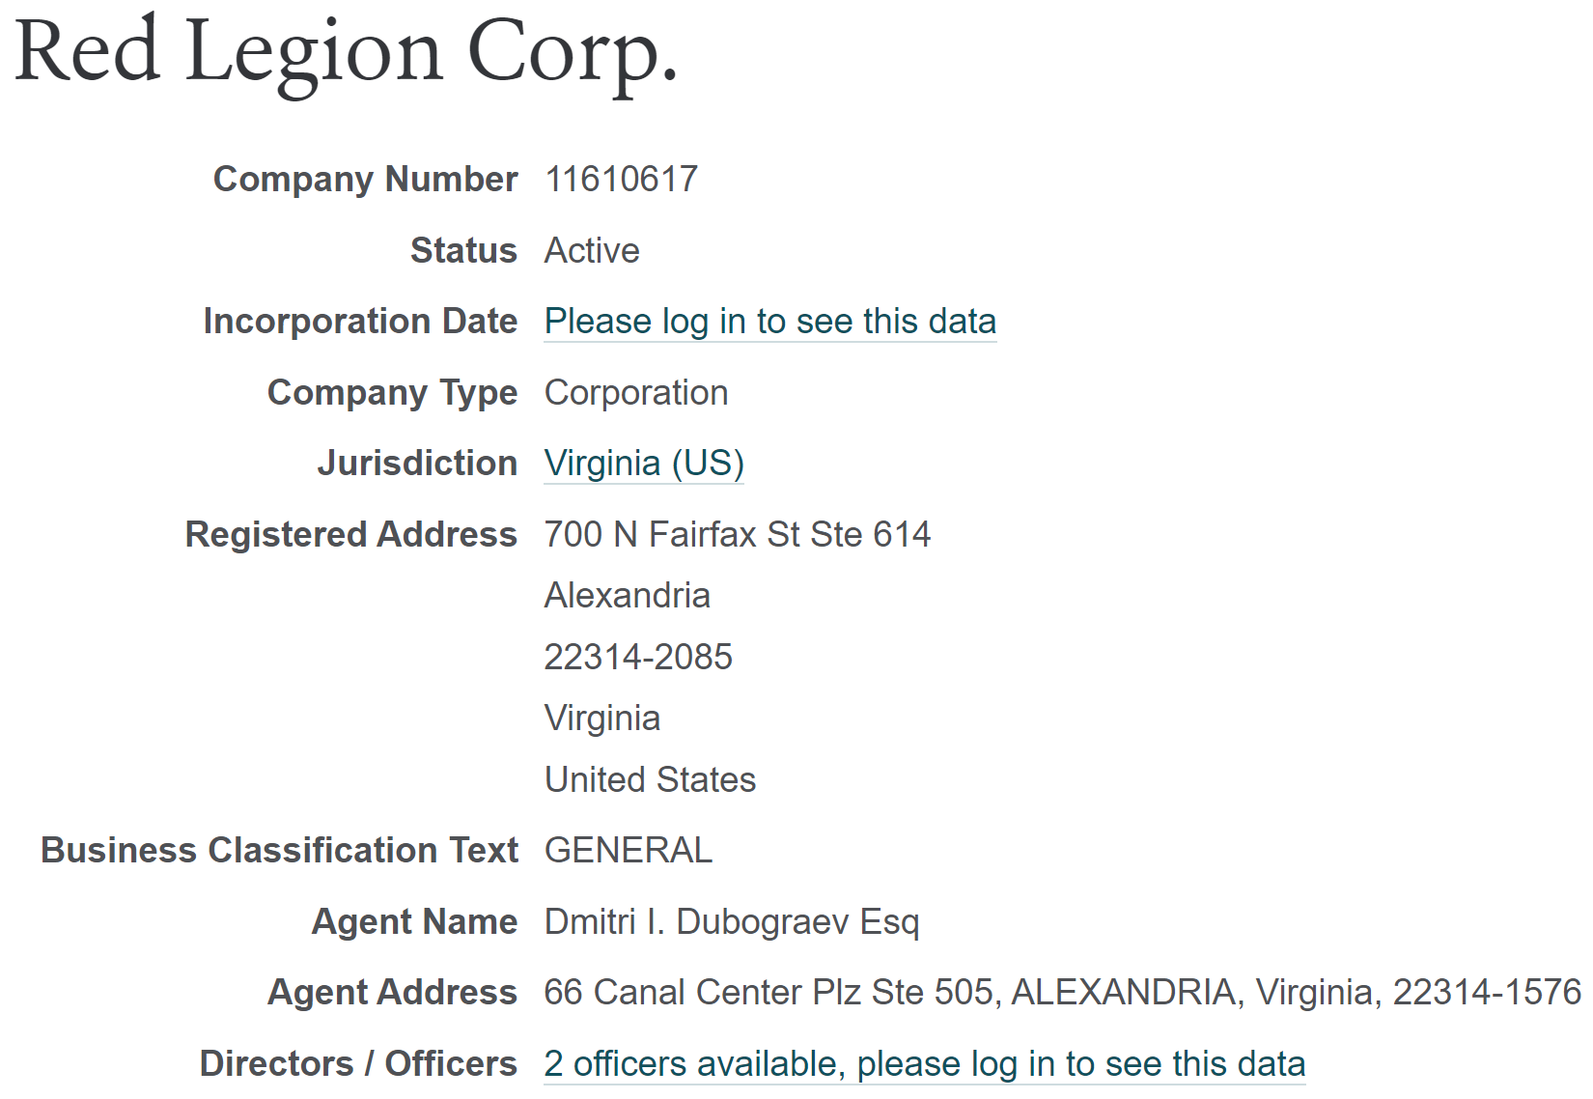Open the Virginia (US) jurisdiction link
Screen dimensions: 1593x1099
point(644,464)
